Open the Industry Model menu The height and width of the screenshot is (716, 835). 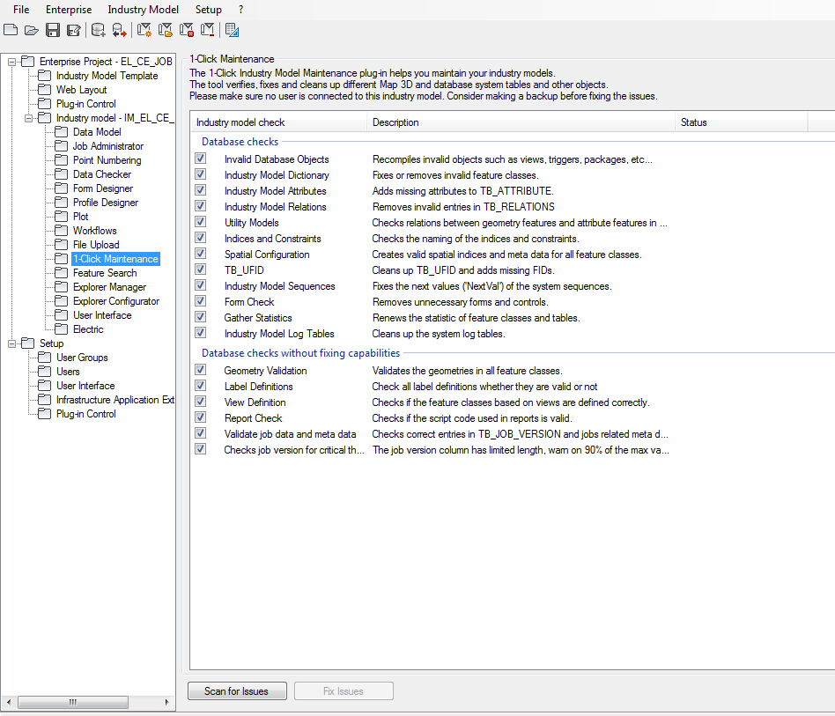pos(143,10)
